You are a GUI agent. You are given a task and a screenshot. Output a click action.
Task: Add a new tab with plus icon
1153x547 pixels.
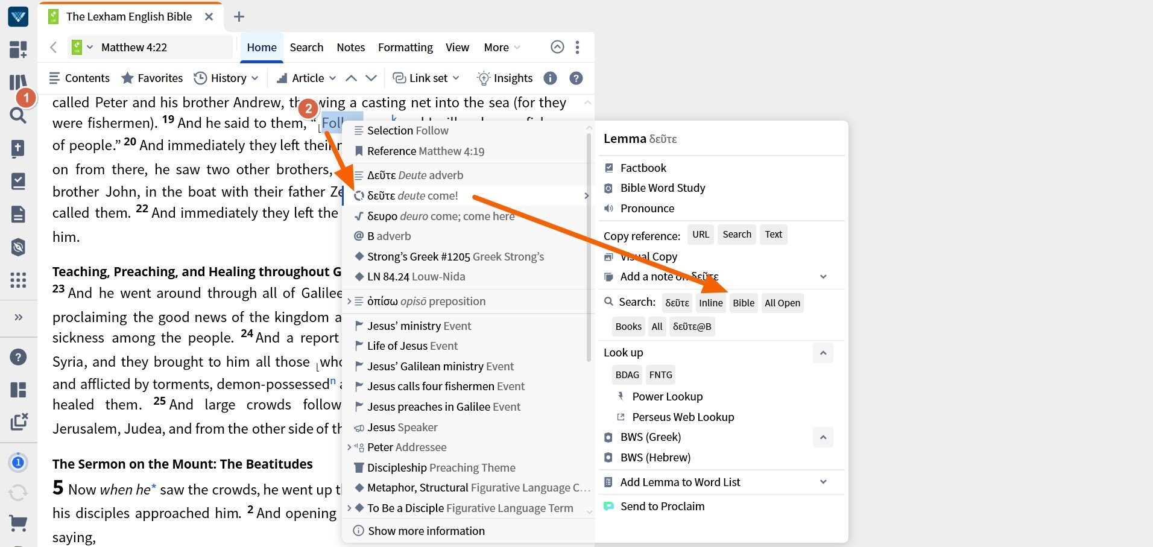(239, 17)
